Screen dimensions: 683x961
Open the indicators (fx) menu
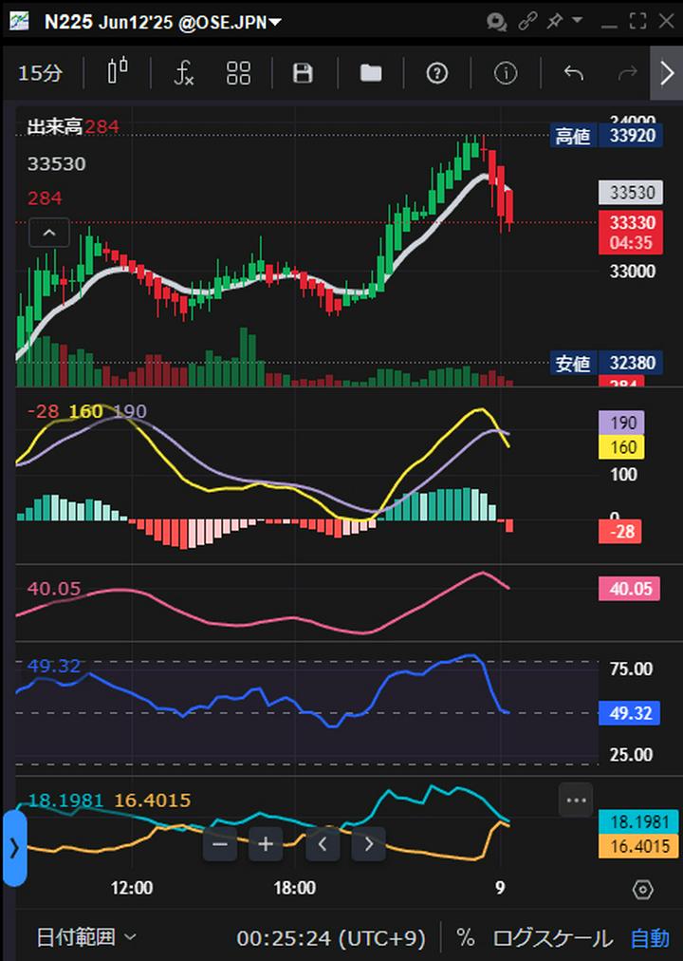[184, 73]
